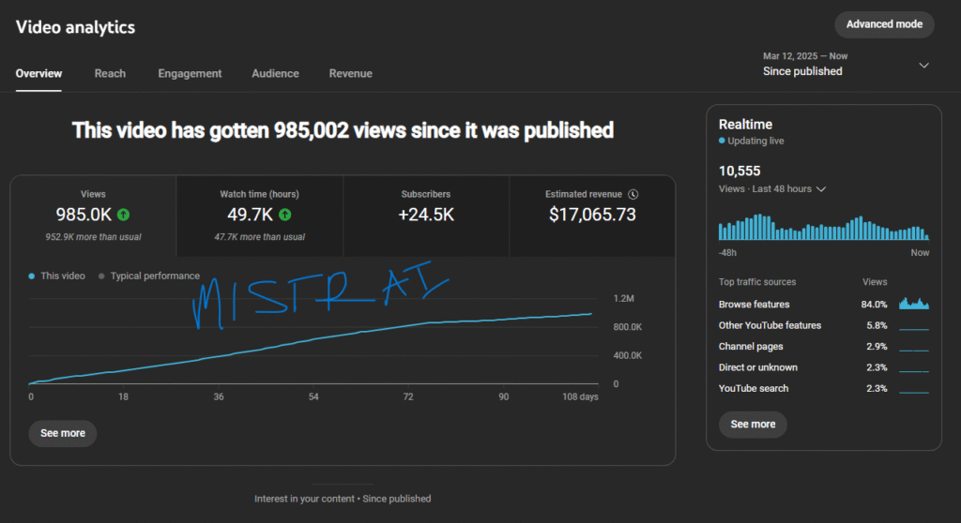Expand the Since published date range dropdown
This screenshot has height=523, width=961.
pos(846,65)
